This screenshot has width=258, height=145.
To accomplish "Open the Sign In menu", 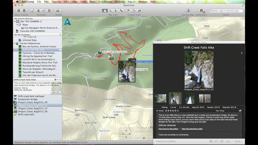I will click(131, 2).
